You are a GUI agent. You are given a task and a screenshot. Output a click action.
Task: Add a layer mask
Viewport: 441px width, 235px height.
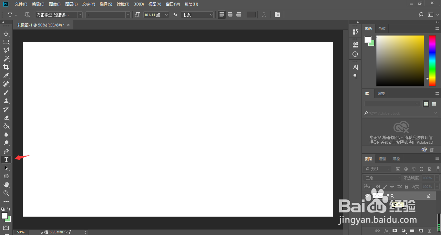(x=395, y=231)
